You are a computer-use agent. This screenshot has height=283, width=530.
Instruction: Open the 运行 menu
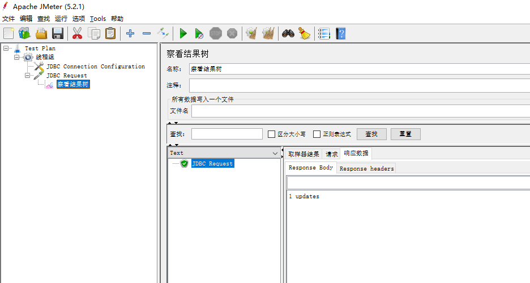tap(61, 19)
